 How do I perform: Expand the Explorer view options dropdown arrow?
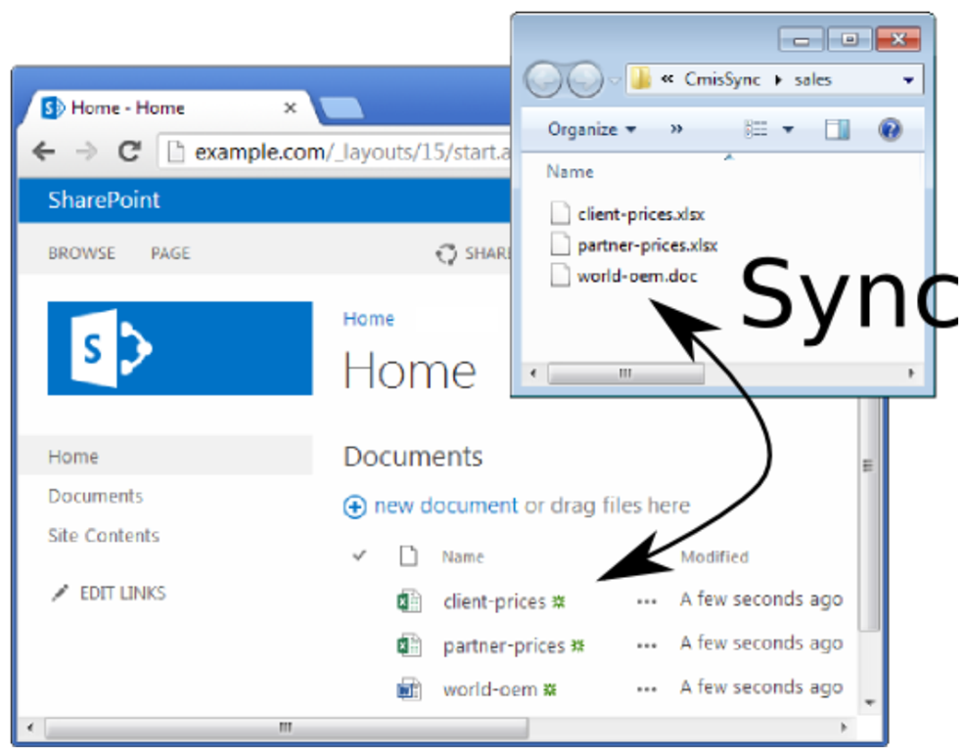point(788,130)
